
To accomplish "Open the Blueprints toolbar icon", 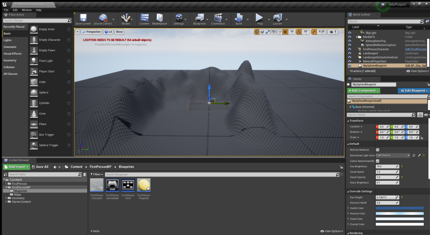I will (x=199, y=18).
